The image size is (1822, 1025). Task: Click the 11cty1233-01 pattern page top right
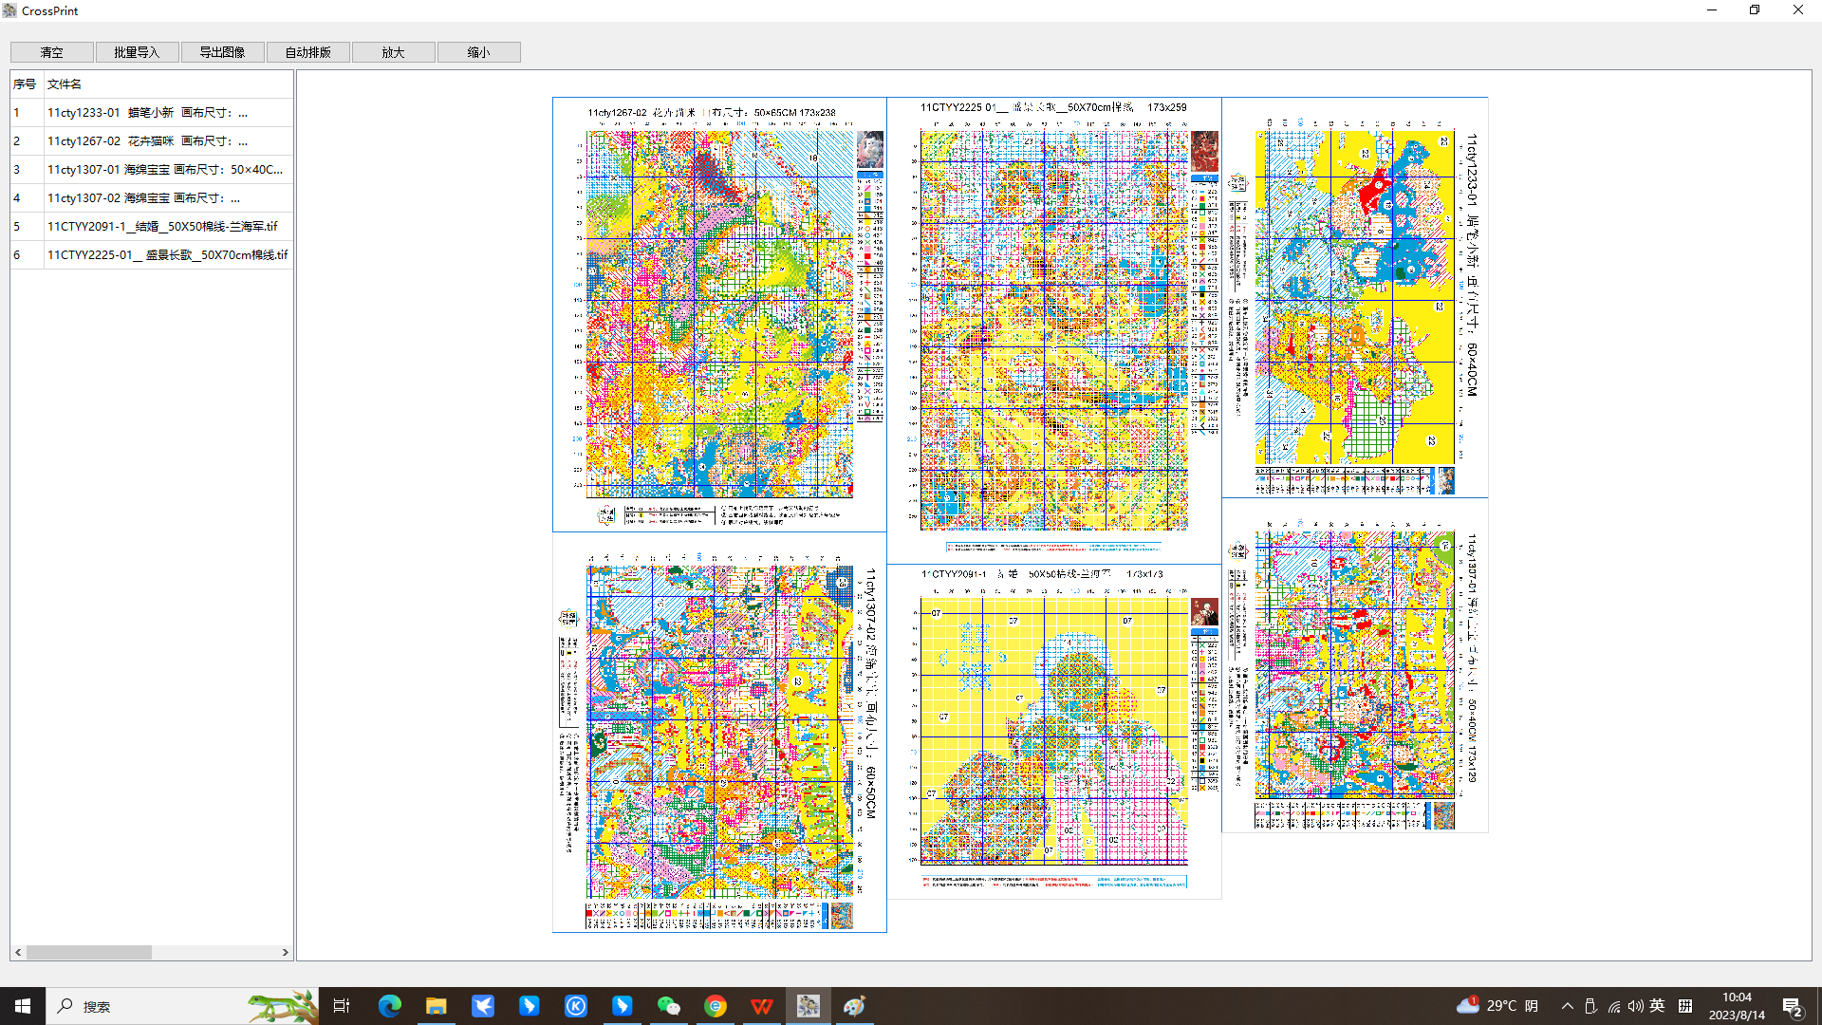pos(1355,297)
